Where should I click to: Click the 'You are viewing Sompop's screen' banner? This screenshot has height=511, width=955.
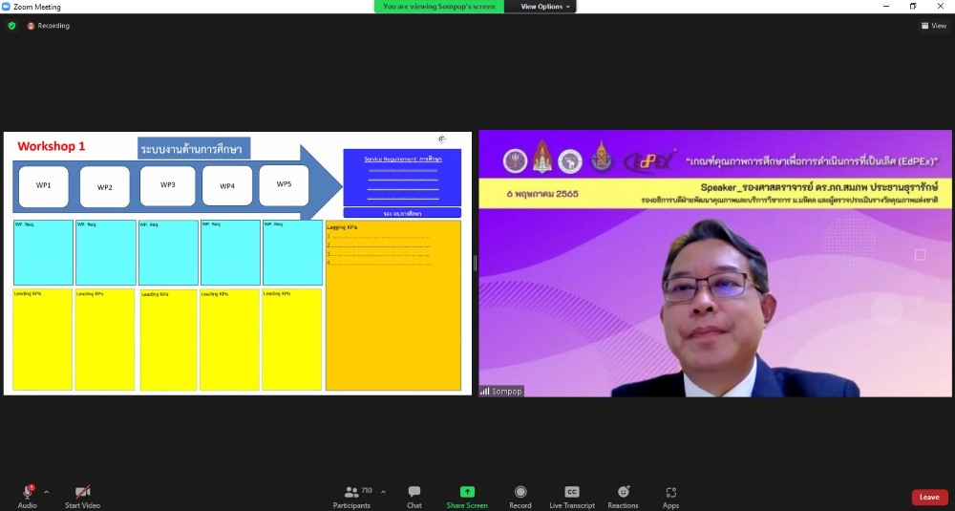(x=438, y=7)
